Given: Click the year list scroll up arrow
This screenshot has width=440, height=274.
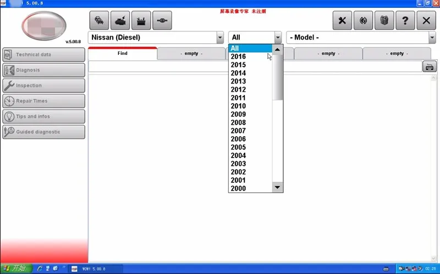Looking at the screenshot, I should (278, 49).
